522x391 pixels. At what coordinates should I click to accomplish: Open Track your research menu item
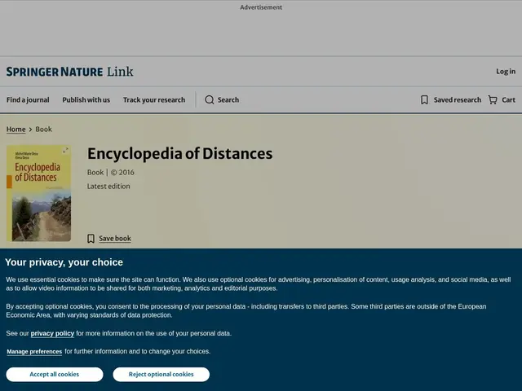click(x=154, y=99)
